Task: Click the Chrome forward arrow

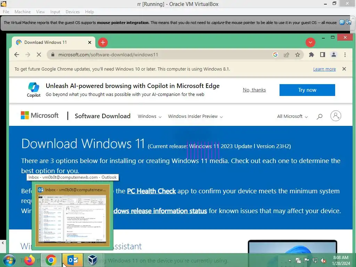Action: point(28,55)
